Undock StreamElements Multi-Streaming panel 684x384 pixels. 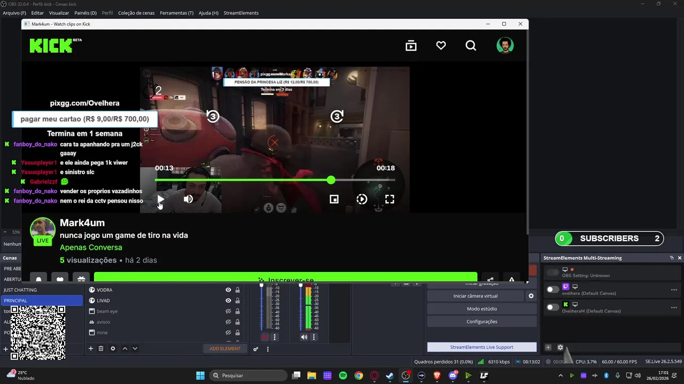click(x=672, y=258)
